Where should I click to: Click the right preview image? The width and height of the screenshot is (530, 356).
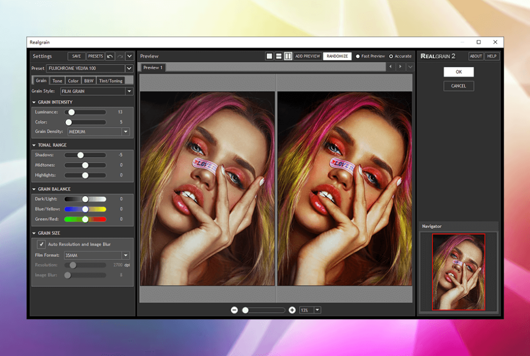coord(345,189)
